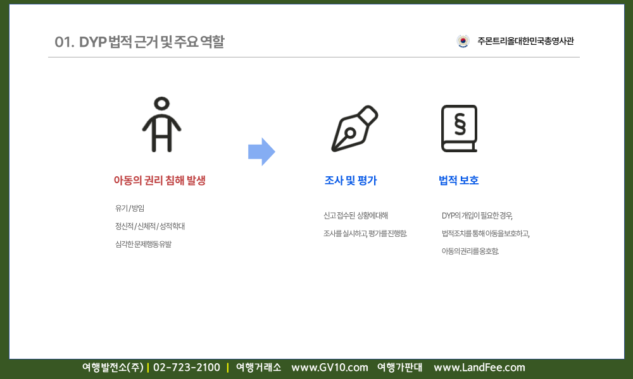The image size is (633, 379).
Task: Select the fountain pen nib icon
Action: 354,129
